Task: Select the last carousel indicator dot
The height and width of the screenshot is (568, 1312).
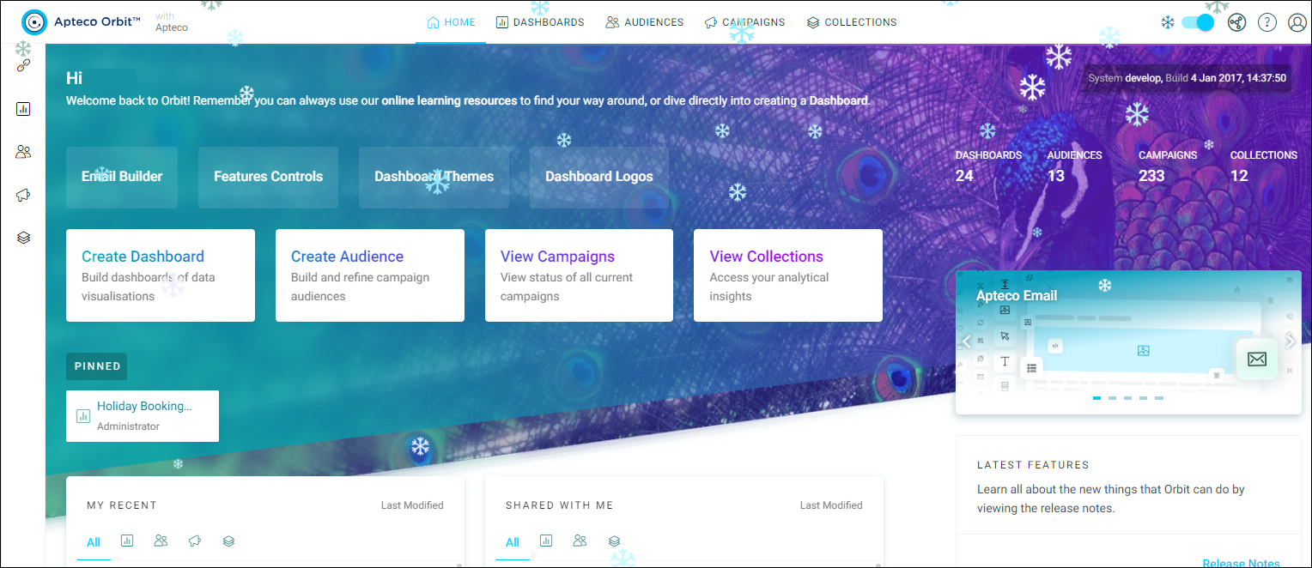Action: [x=1159, y=398]
